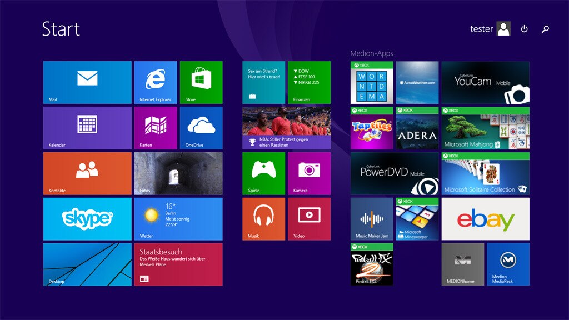Open the Fotos tile with tunnel photo
The height and width of the screenshot is (320, 569).
click(x=178, y=173)
